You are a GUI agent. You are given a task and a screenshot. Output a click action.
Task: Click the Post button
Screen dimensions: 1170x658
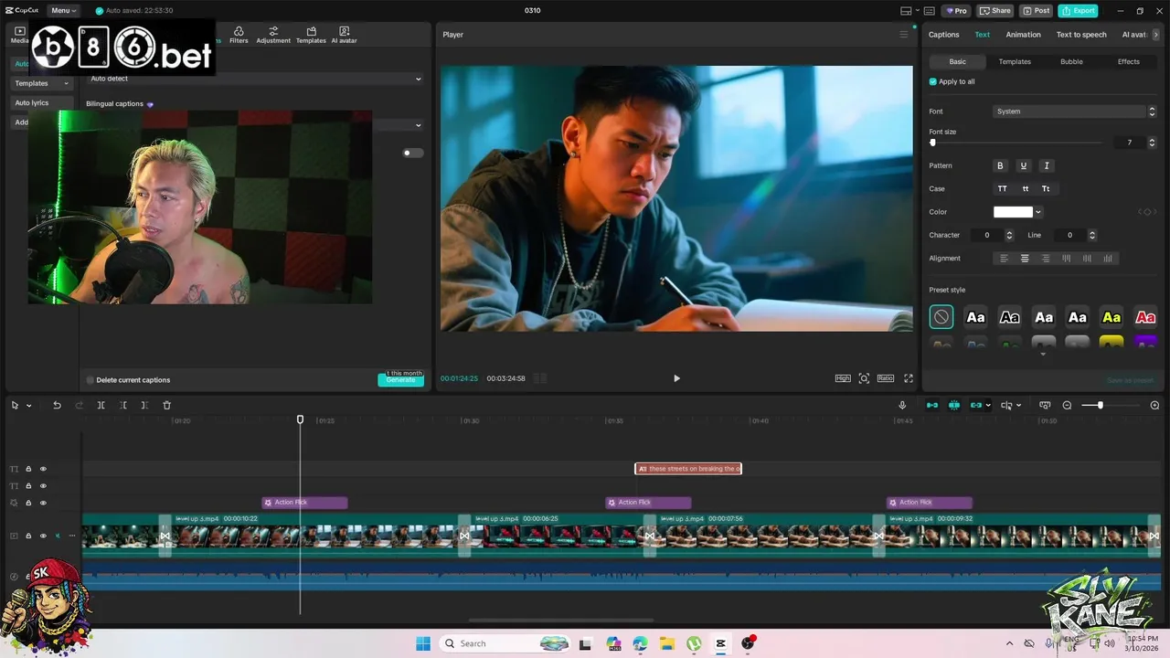1037,11
